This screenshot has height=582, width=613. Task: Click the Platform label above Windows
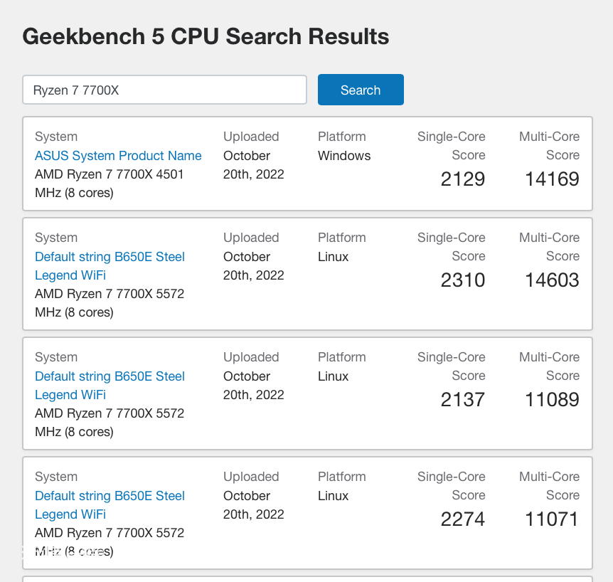pyautogui.click(x=341, y=137)
